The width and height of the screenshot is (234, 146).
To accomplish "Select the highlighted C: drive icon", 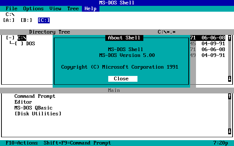I will (44, 20).
